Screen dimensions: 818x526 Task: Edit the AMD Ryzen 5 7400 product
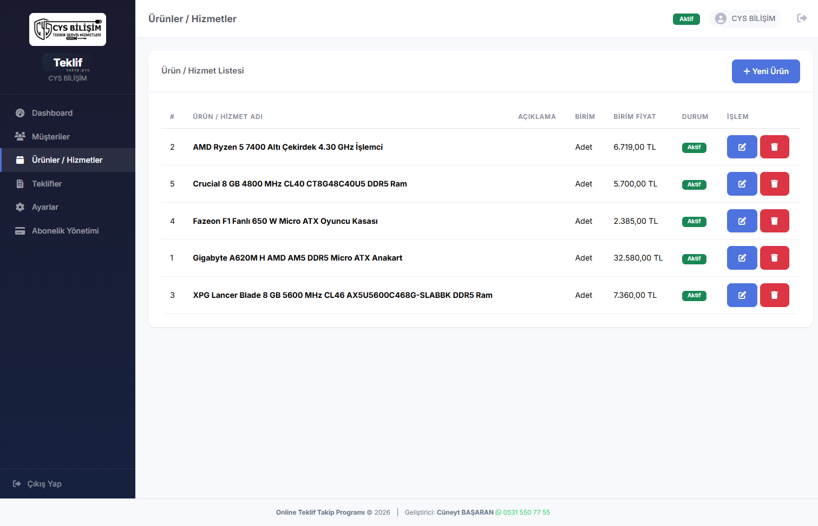[742, 147]
